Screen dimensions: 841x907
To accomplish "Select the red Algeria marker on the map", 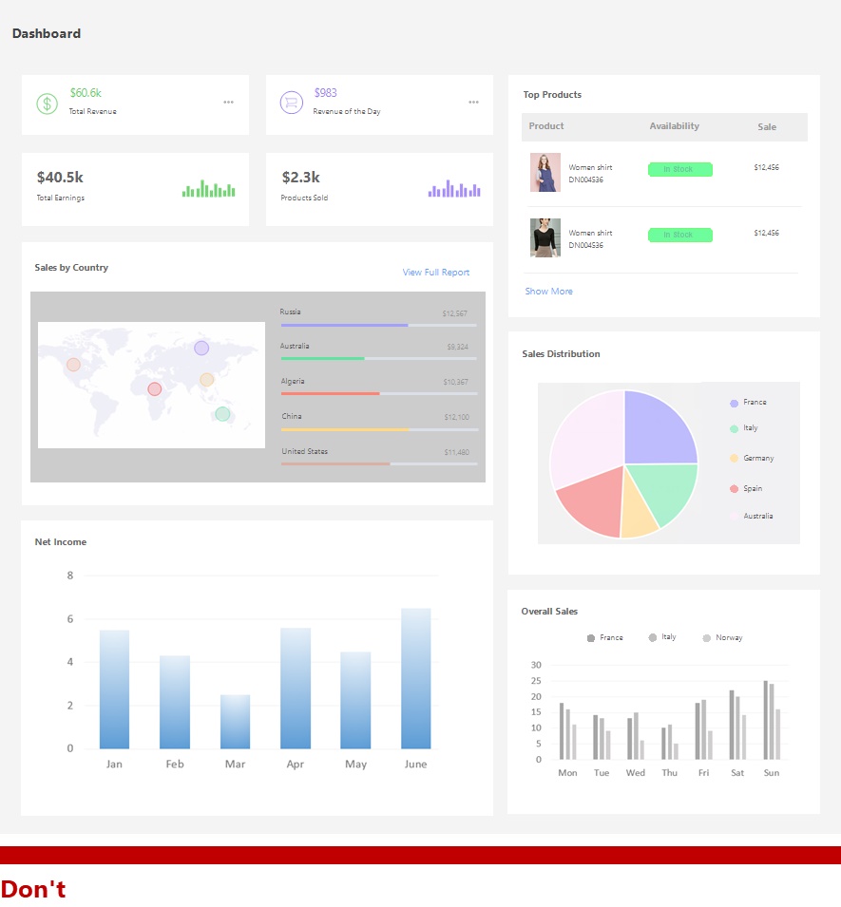I will pos(155,388).
